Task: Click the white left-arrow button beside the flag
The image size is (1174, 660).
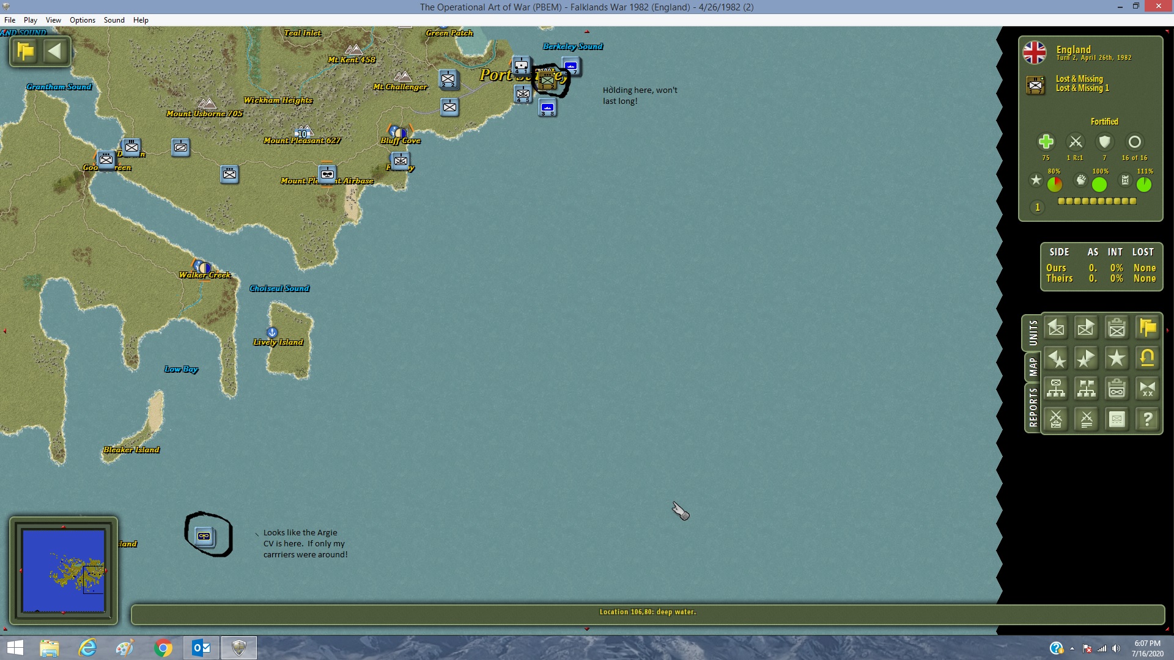Action: (54, 51)
